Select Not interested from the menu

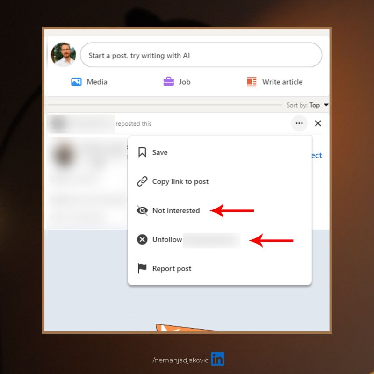176,210
